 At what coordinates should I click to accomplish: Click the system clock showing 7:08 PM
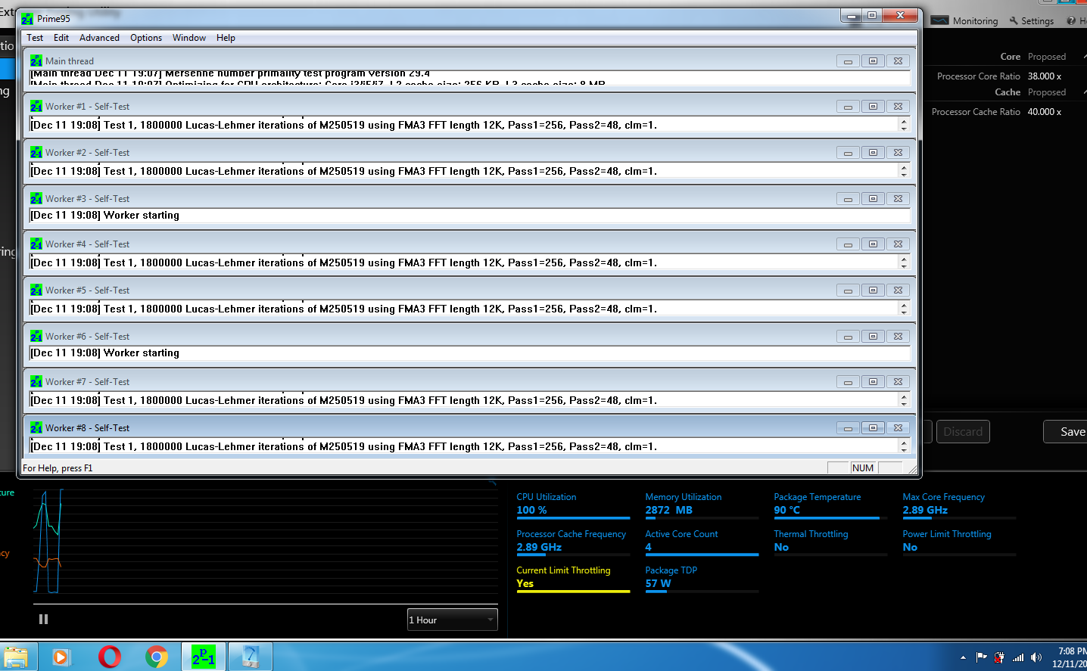tap(1073, 651)
